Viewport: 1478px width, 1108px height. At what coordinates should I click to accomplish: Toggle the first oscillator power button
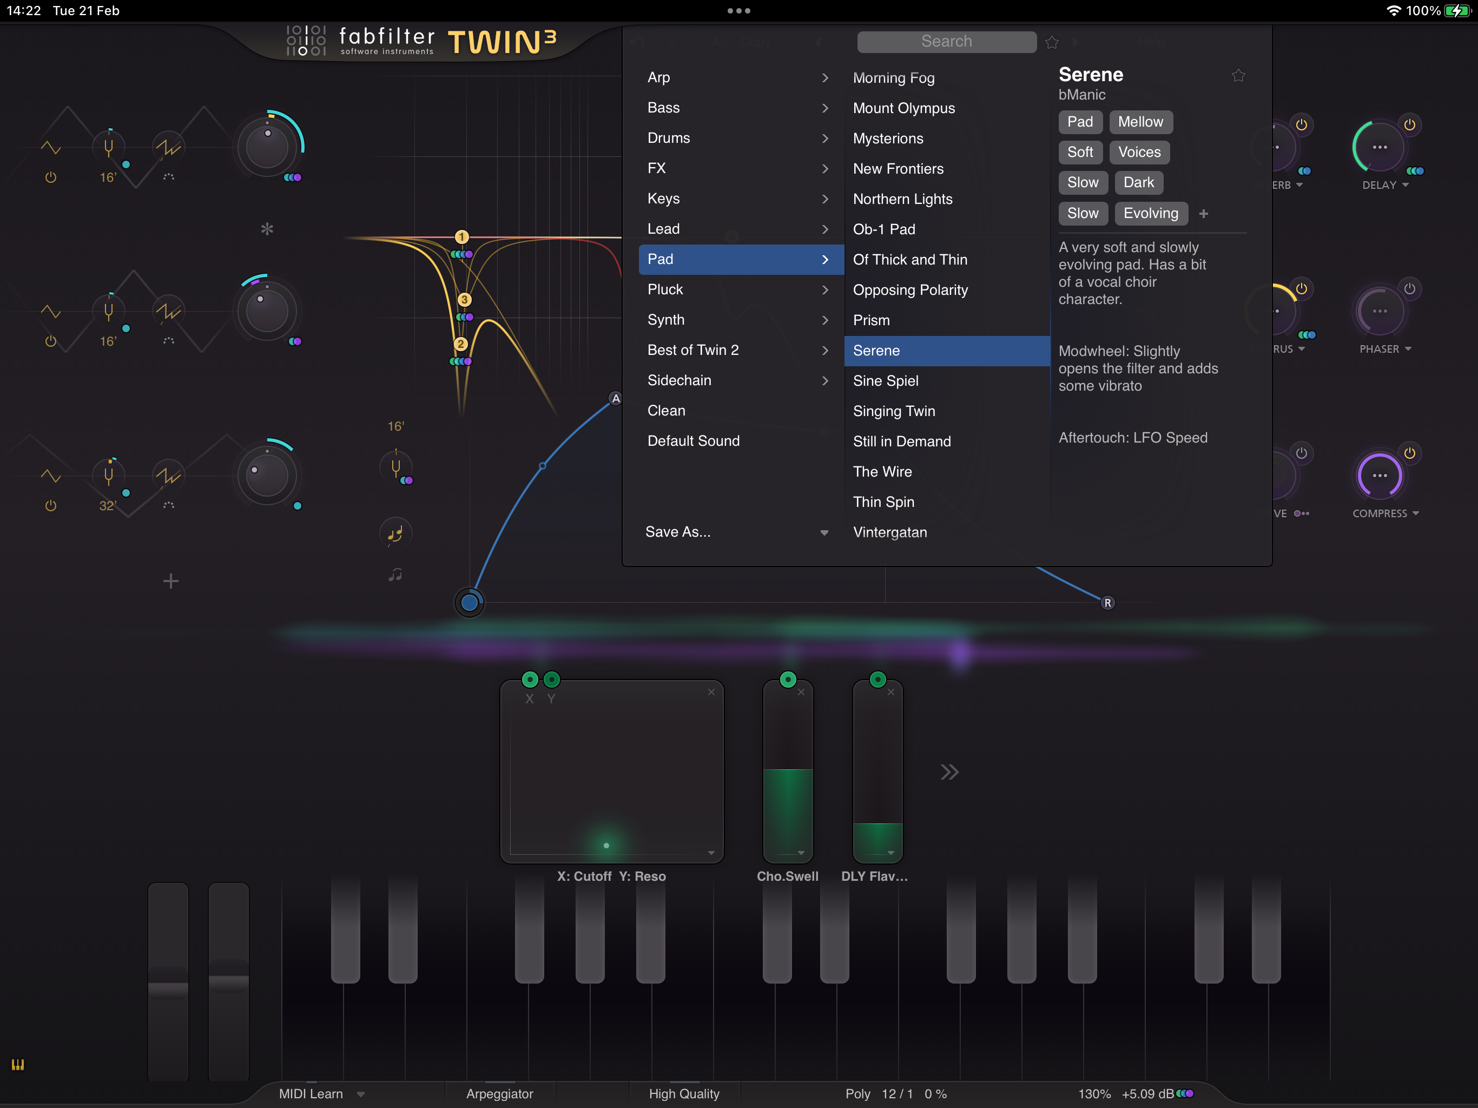tap(51, 178)
